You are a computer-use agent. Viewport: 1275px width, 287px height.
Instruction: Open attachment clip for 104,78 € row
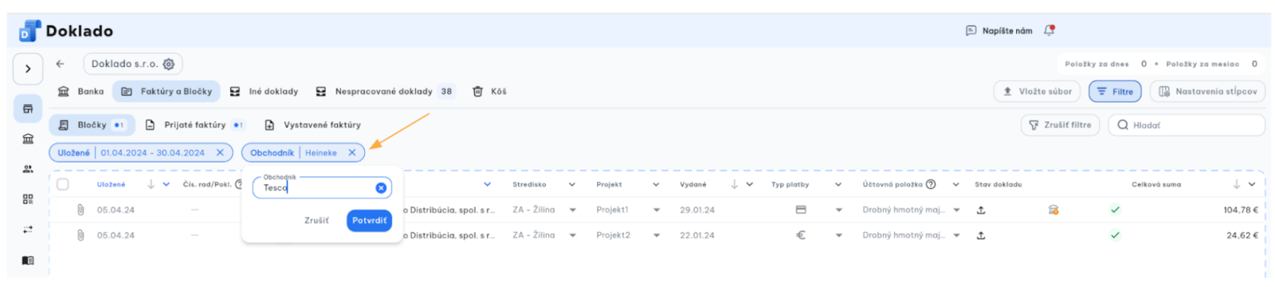(80, 210)
